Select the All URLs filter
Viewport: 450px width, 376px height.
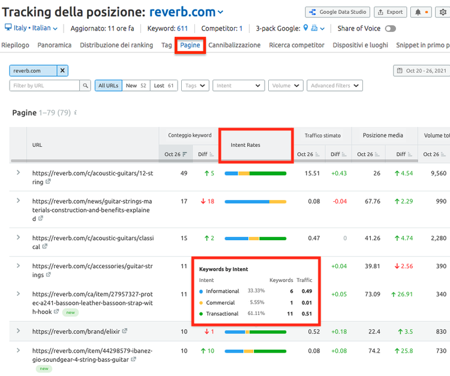tap(109, 86)
